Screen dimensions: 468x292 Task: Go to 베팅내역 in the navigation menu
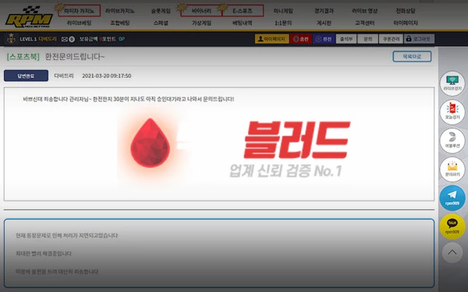pyautogui.click(x=243, y=23)
